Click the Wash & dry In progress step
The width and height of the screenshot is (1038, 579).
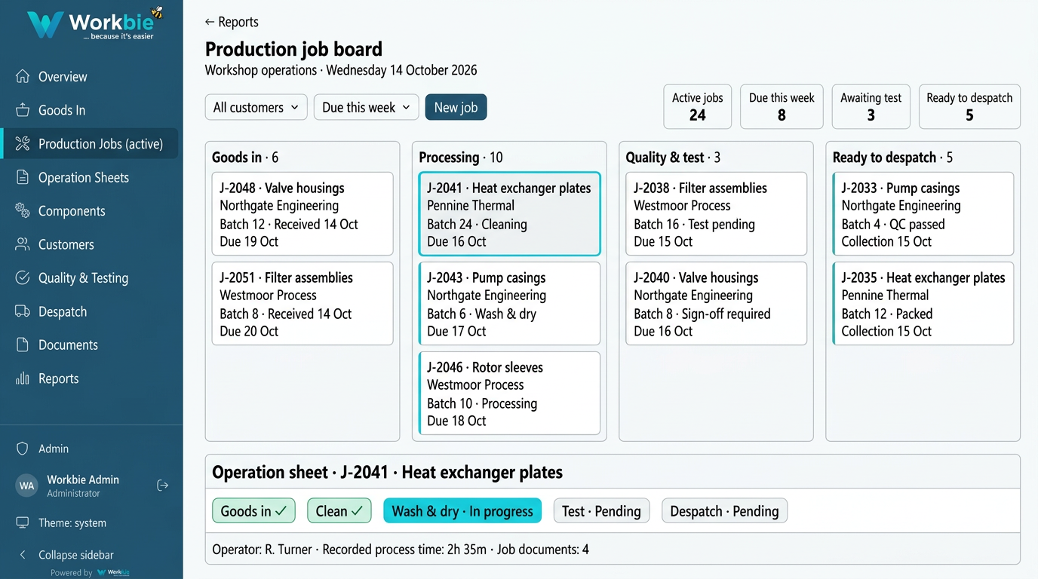point(462,511)
